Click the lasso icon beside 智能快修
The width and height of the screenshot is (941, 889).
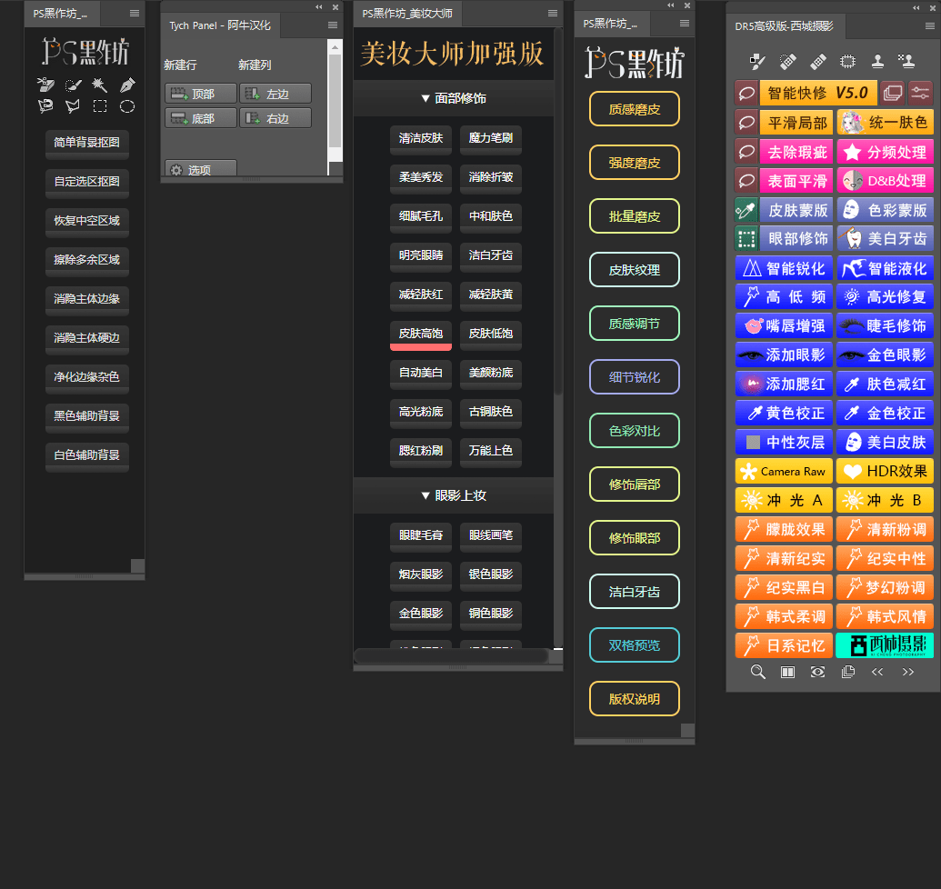coord(746,93)
